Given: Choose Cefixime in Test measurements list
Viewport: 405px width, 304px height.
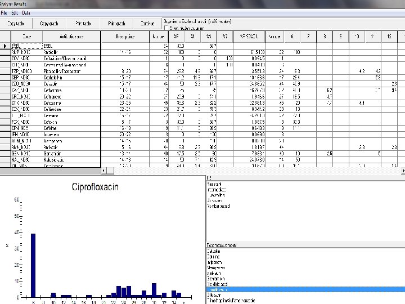Looking at the screenshot, I should pos(213,257).
